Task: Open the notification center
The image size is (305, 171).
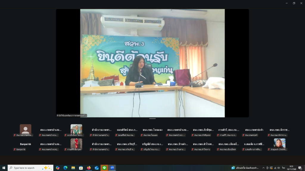Action: (300, 168)
